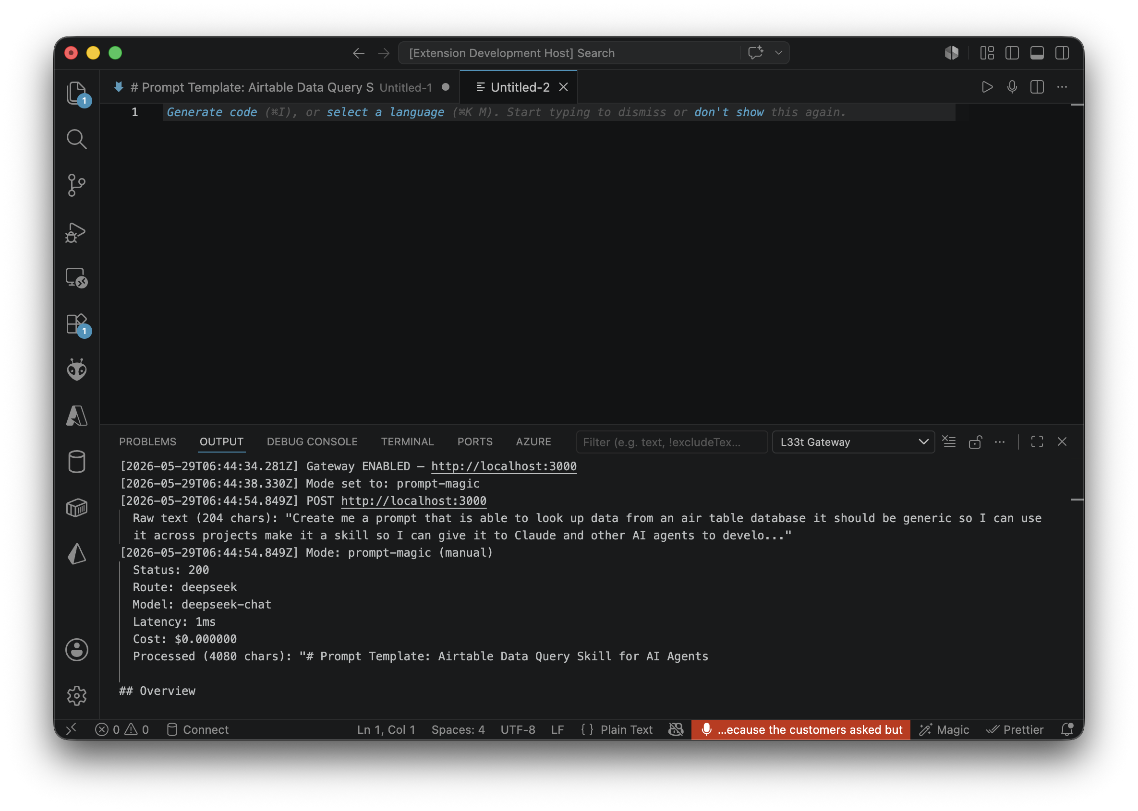Click the hexagon extension icon in title bar

point(952,53)
